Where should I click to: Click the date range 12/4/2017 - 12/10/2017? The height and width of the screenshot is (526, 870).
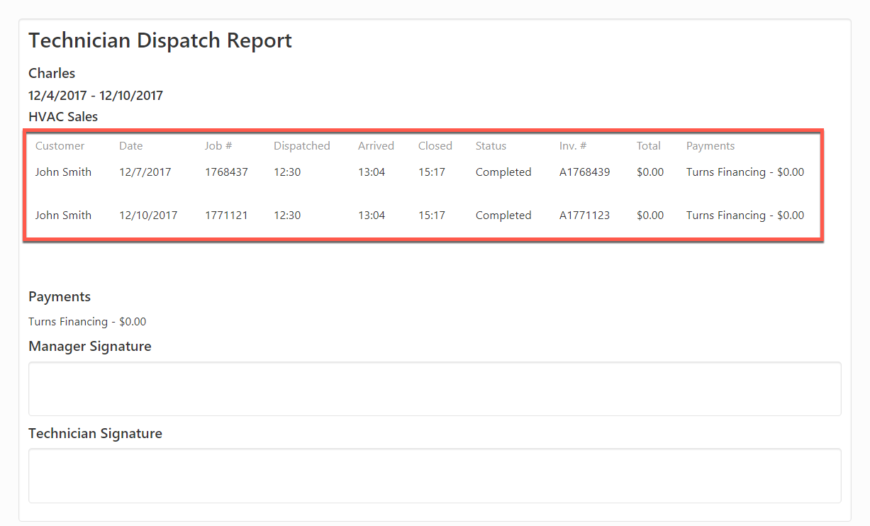coord(95,95)
